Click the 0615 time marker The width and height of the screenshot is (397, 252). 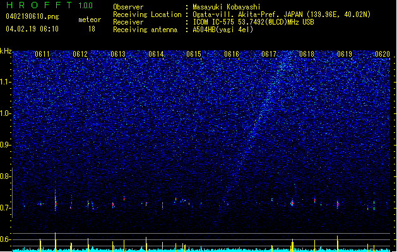[194, 54]
